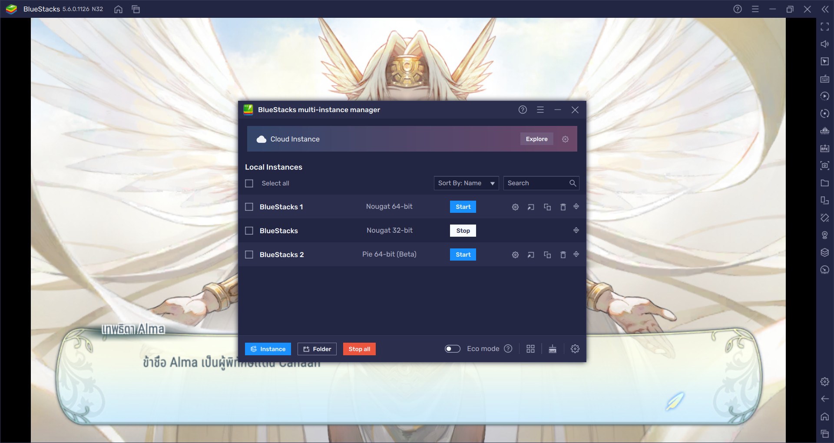Create shortcut for BlueStacks 2 instance

click(531, 255)
